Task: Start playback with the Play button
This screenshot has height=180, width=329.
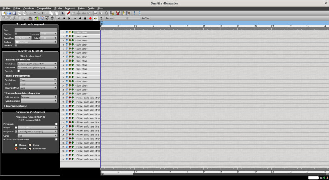Action: coord(69,18)
